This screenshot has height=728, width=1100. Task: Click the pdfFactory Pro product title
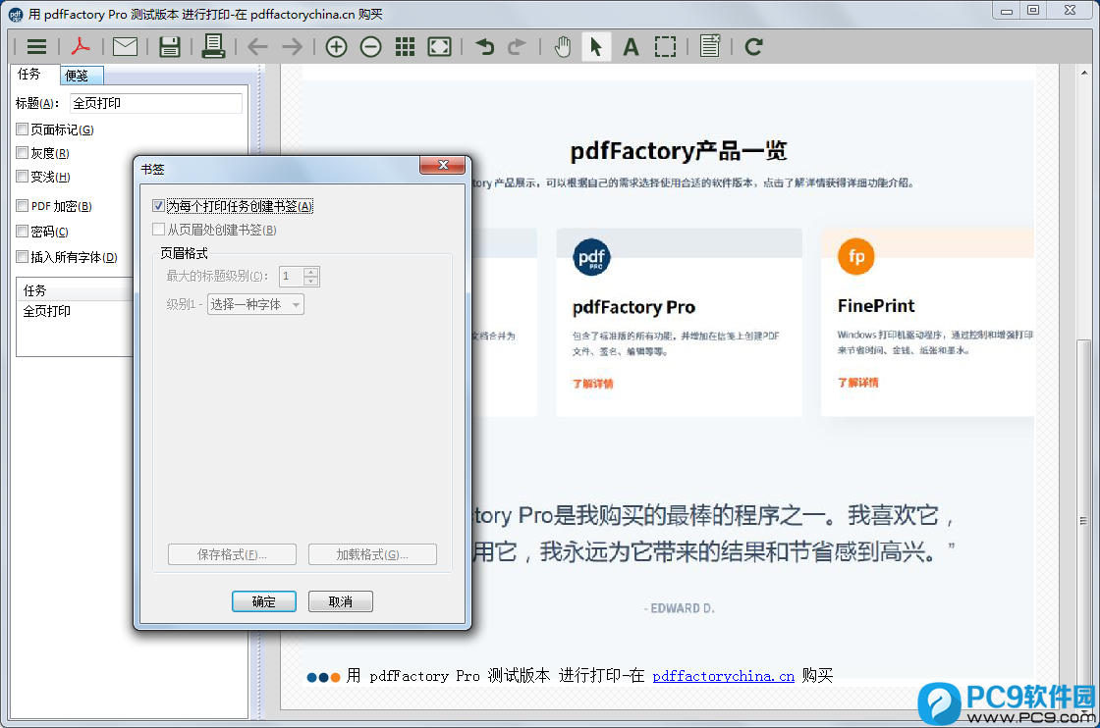tap(633, 307)
